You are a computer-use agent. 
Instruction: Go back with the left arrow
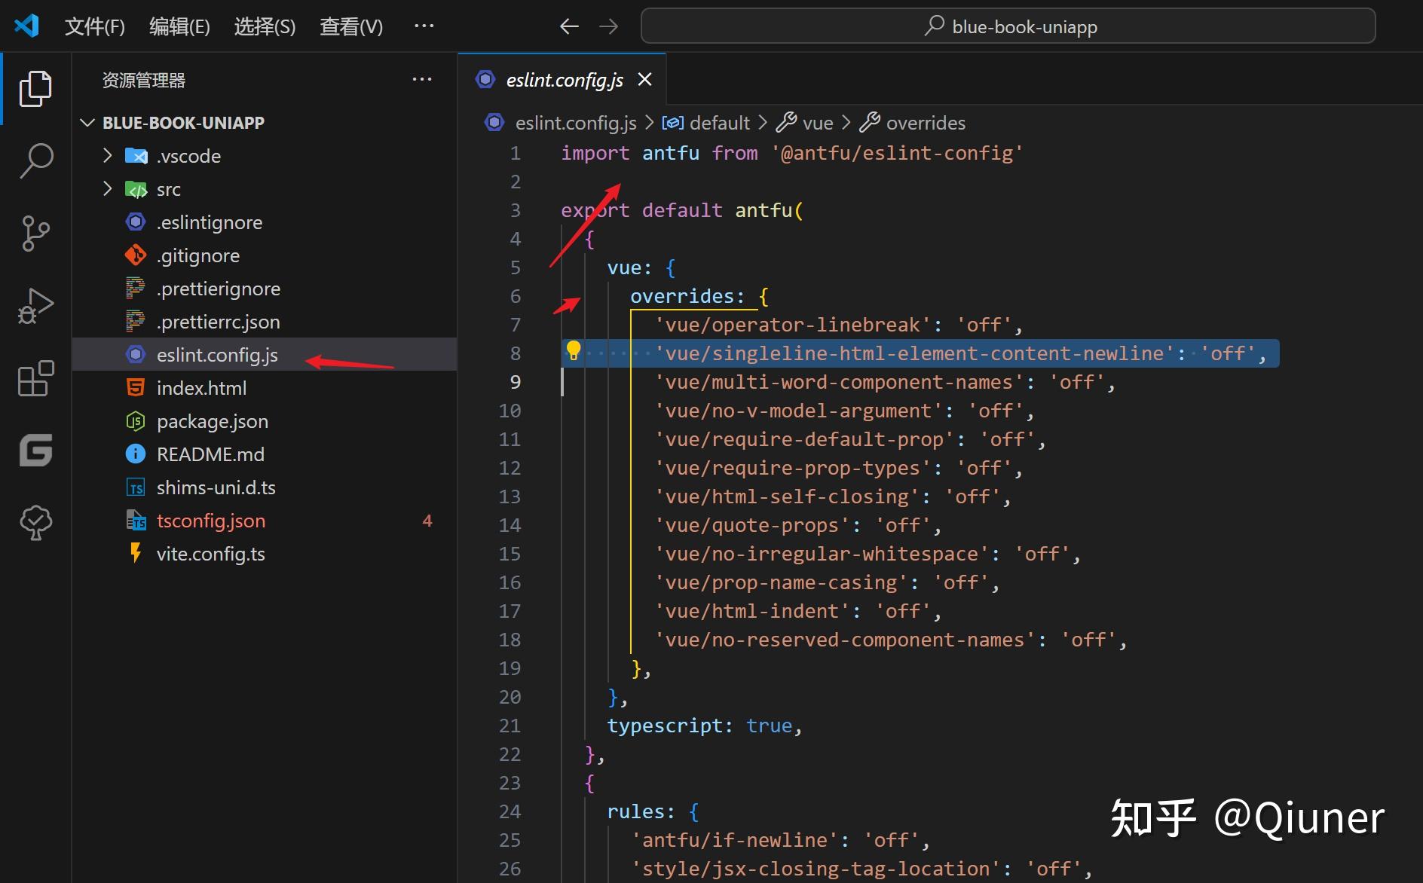[x=569, y=27]
